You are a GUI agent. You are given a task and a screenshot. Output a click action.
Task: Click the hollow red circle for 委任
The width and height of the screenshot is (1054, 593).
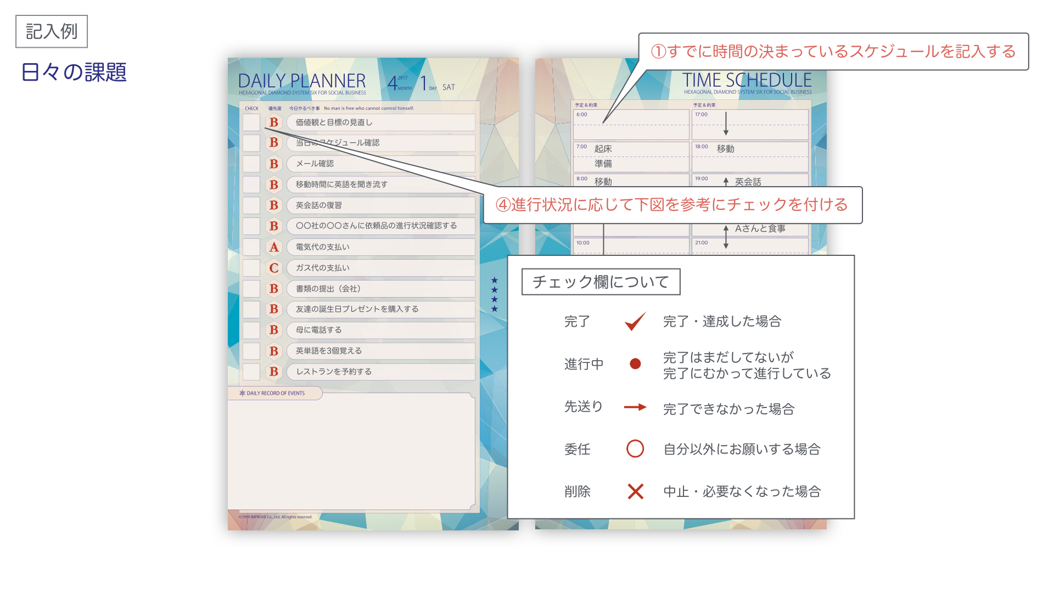click(635, 449)
